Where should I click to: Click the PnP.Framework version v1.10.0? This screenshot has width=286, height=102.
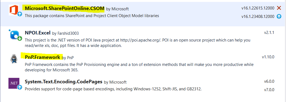click(x=268, y=57)
